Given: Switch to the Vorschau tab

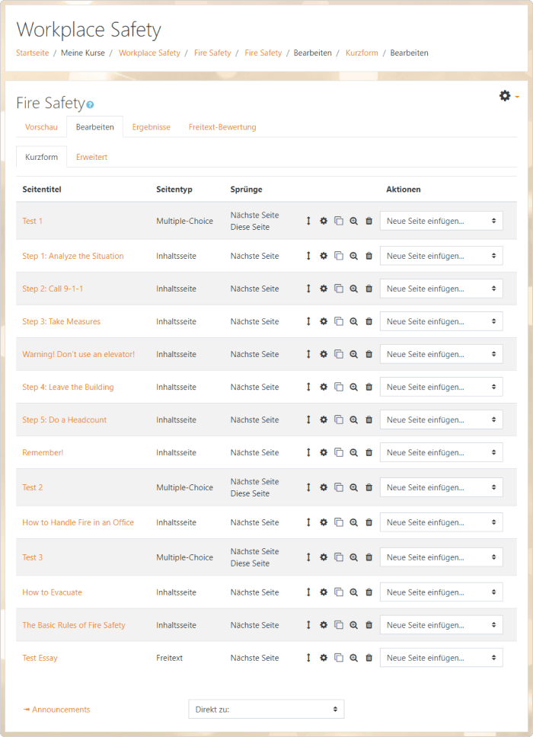Looking at the screenshot, I should click(x=41, y=127).
